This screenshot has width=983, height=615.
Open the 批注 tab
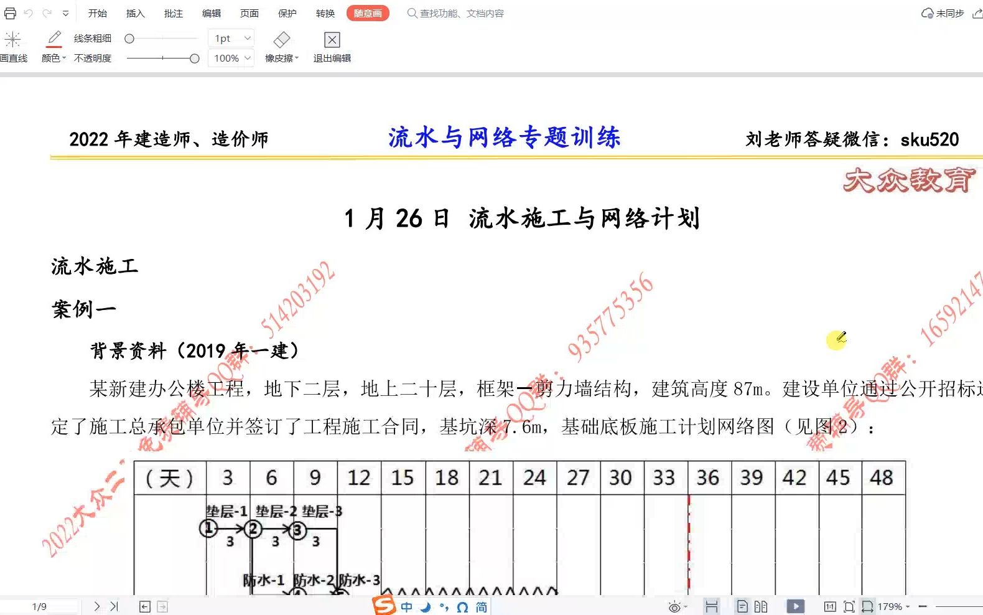(174, 13)
